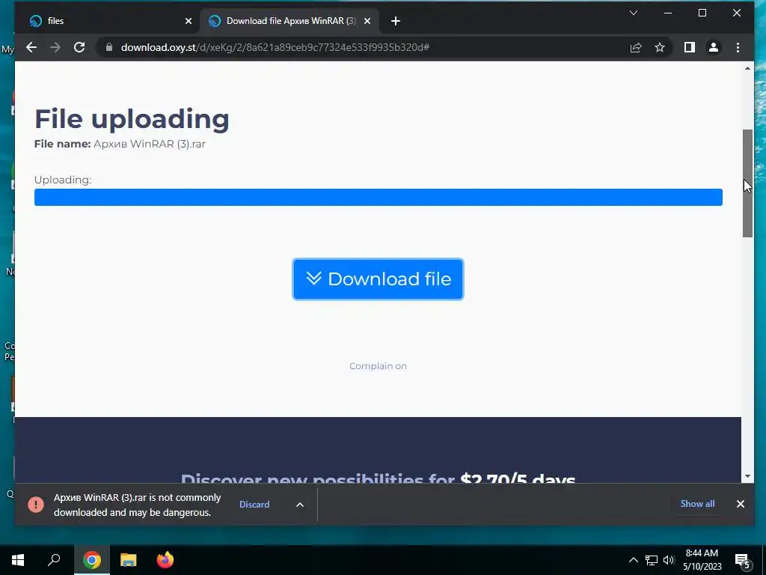This screenshot has height=575, width=766.
Task: Show hidden system tray icons
Action: tap(633, 560)
